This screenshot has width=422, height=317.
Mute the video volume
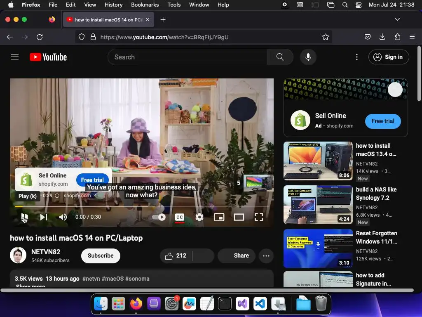63,217
